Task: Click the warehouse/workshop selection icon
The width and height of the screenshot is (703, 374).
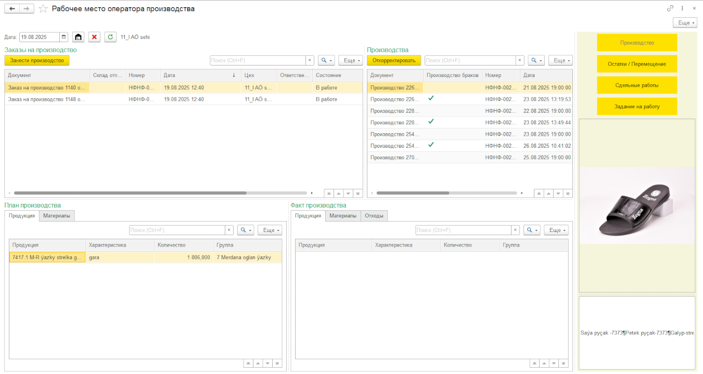Action: point(78,37)
